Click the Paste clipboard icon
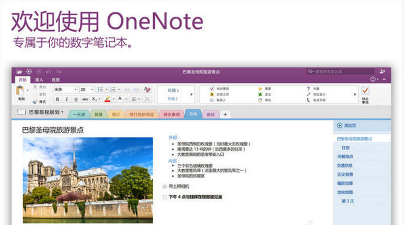 coord(21,90)
